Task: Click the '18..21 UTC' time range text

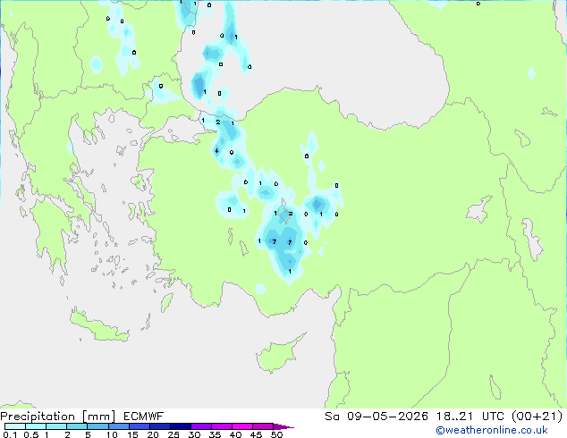Action: (x=472, y=417)
